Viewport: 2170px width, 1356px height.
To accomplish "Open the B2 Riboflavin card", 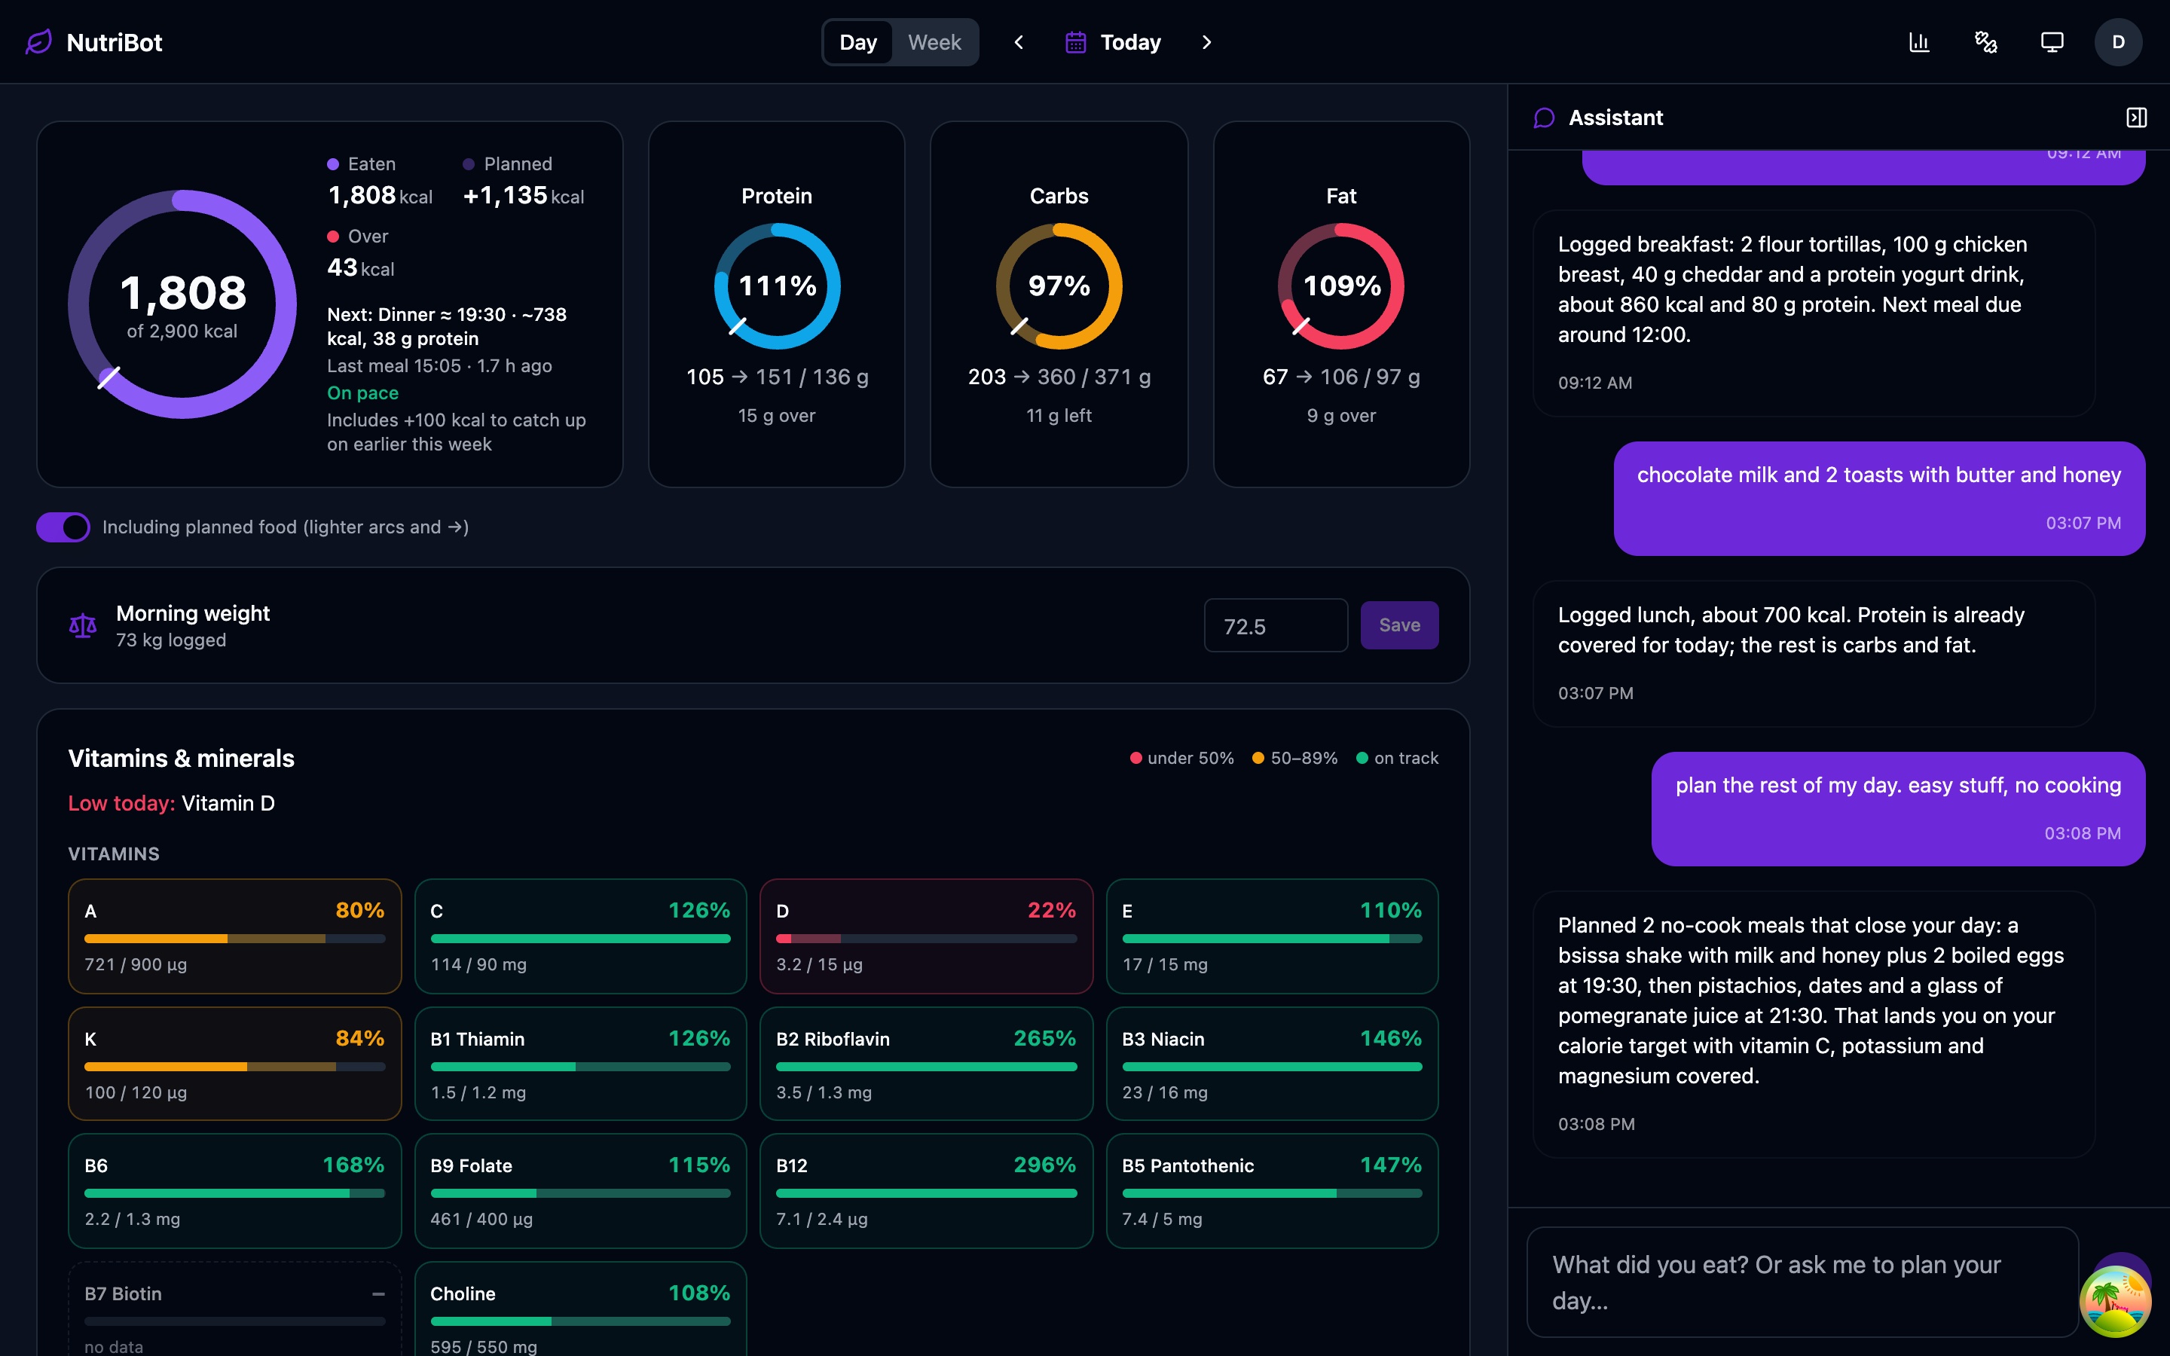I will pos(926,1064).
